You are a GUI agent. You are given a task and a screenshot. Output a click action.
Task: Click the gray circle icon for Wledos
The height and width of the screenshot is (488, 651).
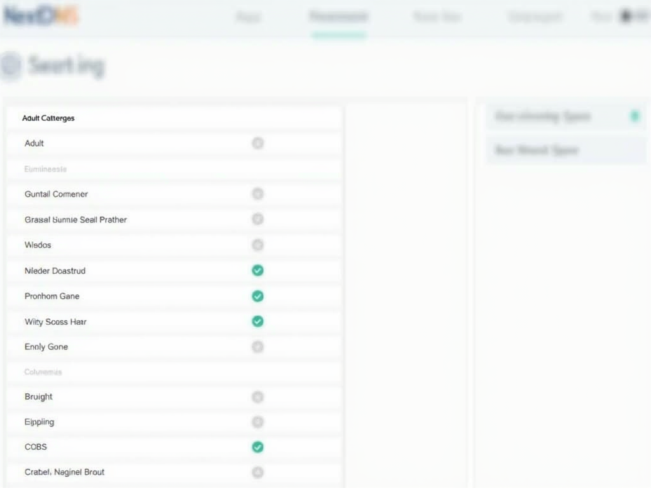tap(257, 245)
